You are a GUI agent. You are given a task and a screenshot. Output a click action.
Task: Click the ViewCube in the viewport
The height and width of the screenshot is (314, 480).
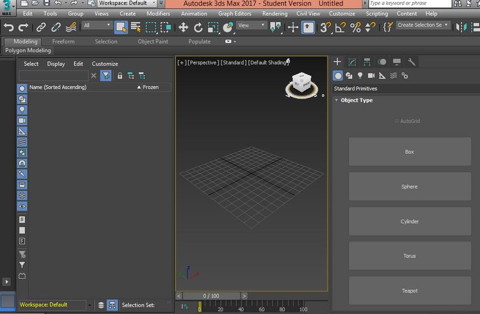[301, 83]
